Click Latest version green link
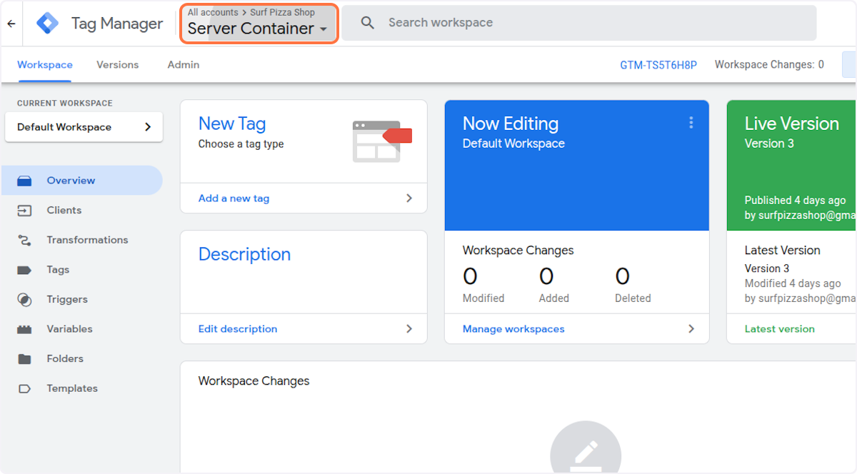The image size is (857, 474). [x=779, y=329]
